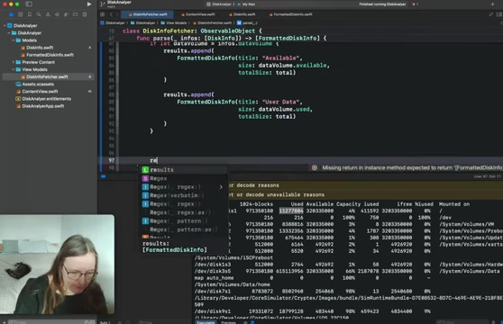503x324 pixels.
Task: Click DiskInfoFetcher.swift breadcrumb item
Action: [212, 23]
